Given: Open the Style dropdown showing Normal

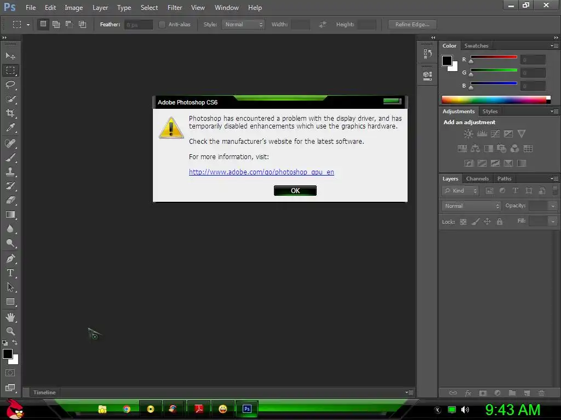Looking at the screenshot, I should pos(243,24).
